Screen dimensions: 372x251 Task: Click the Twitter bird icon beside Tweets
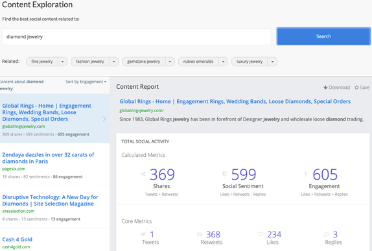[143, 234]
